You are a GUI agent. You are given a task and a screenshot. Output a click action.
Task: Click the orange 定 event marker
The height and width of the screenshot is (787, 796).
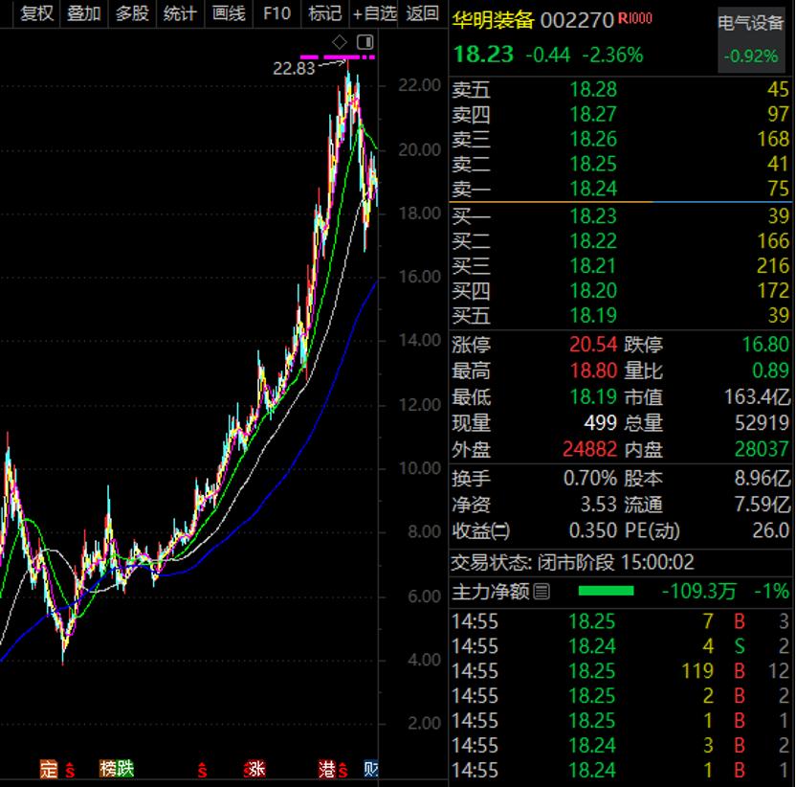[x=49, y=768]
